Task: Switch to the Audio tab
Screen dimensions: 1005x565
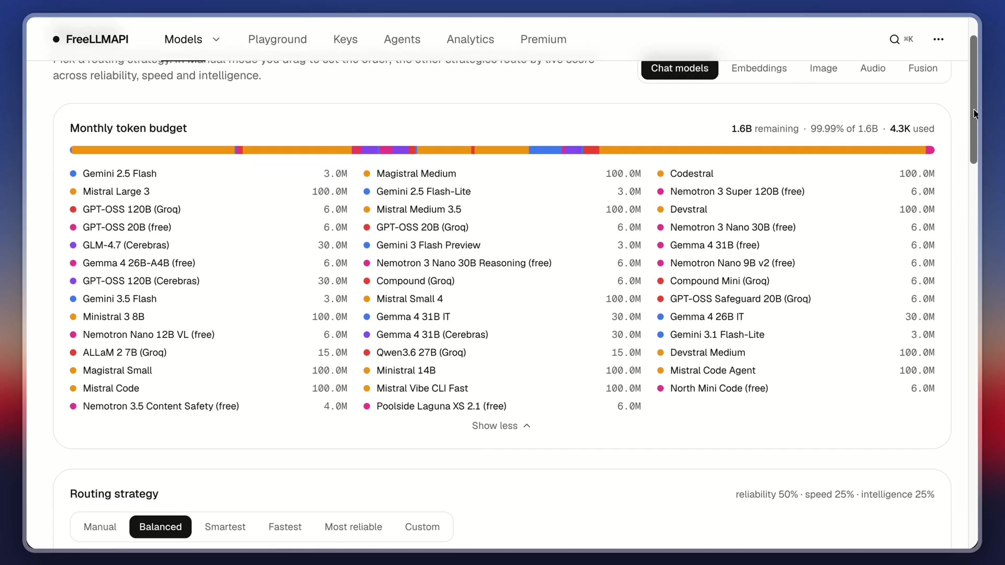Action: click(x=873, y=68)
